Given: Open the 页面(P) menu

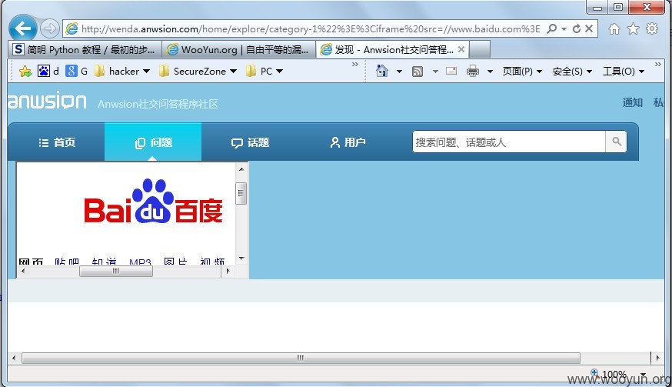Looking at the screenshot, I should pos(522,72).
